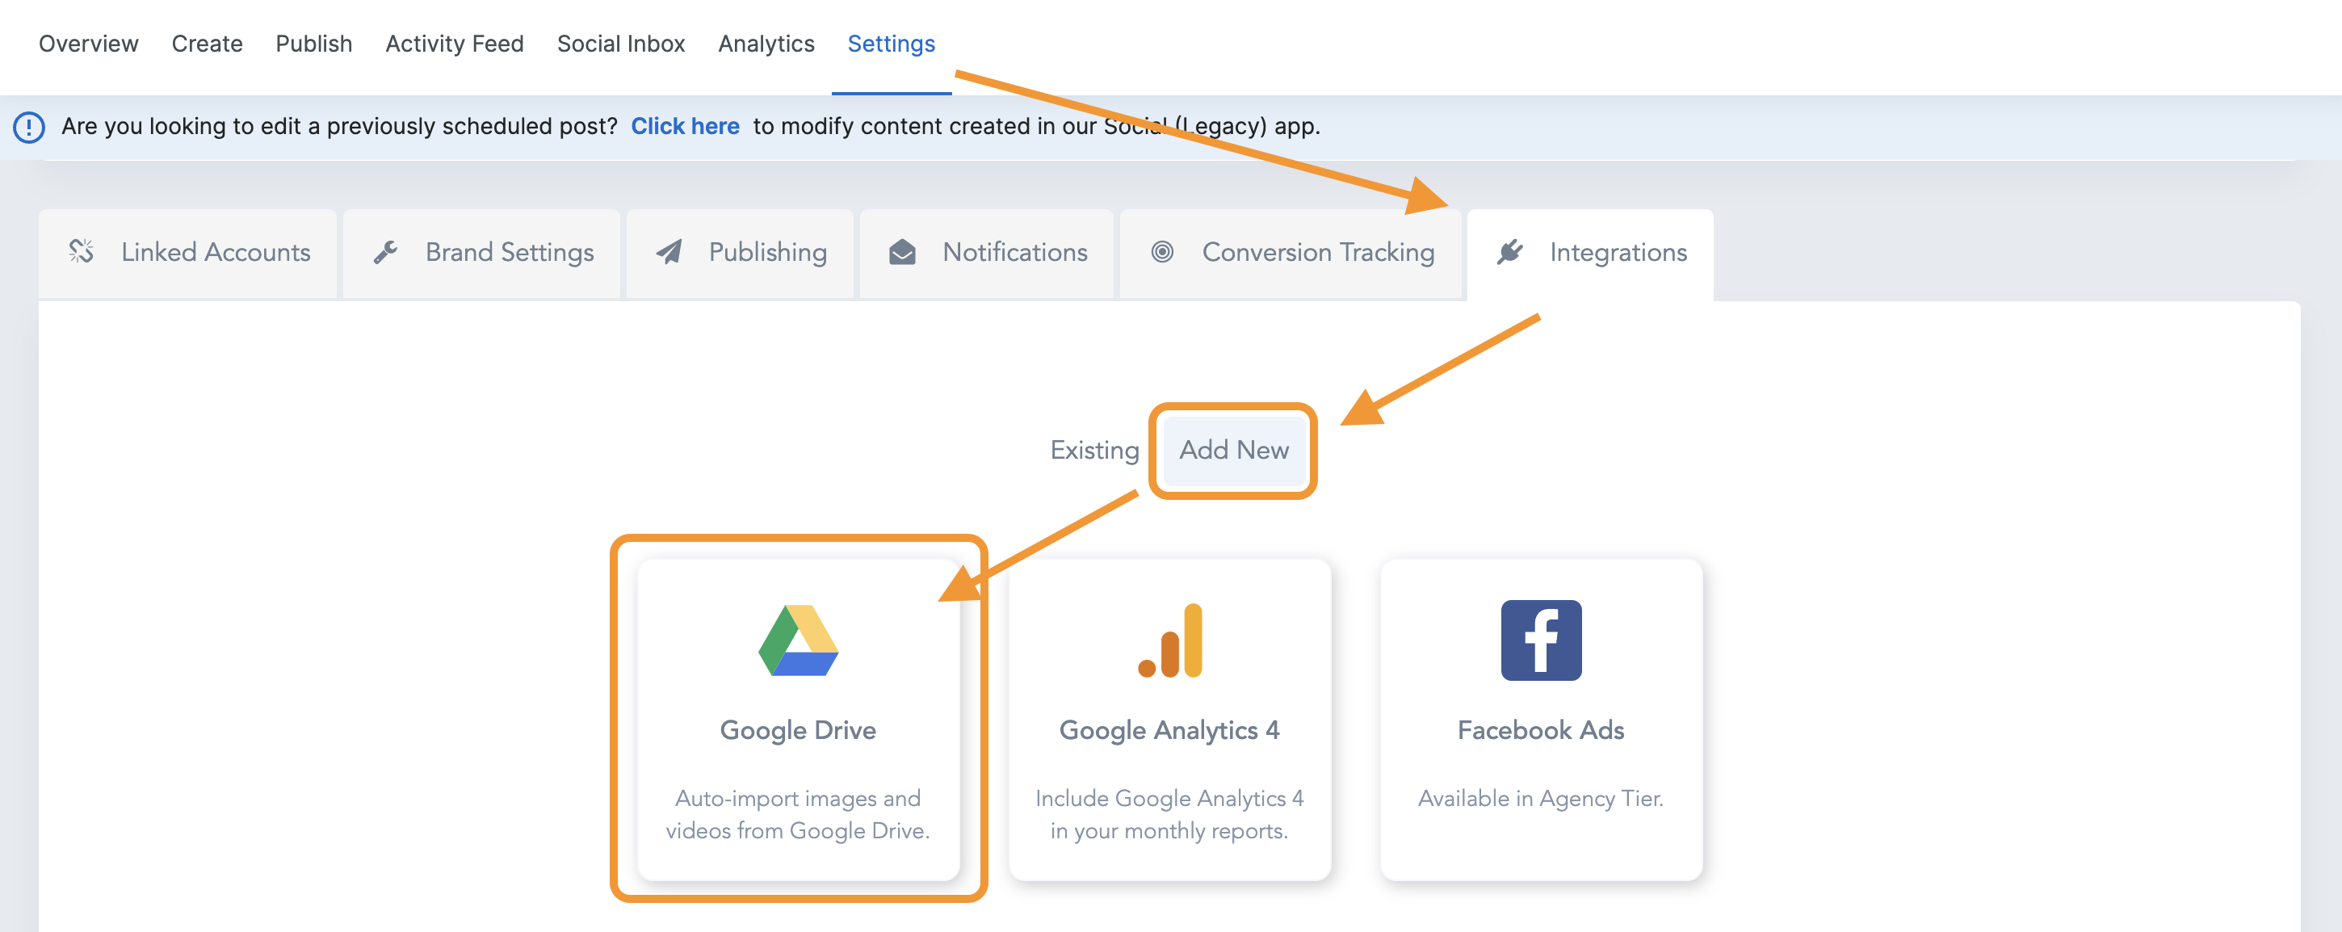The width and height of the screenshot is (2342, 932).
Task: Click the Publishing paper-plane icon
Action: tap(669, 252)
